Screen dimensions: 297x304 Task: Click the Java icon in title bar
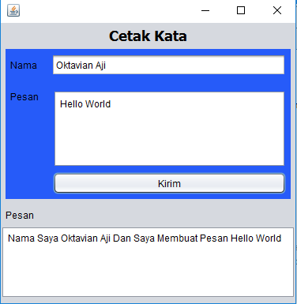pos(13,10)
